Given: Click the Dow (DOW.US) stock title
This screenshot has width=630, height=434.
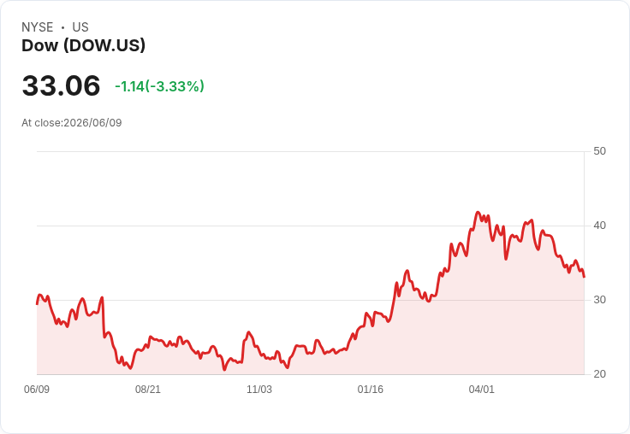Looking at the screenshot, I should (x=83, y=45).
